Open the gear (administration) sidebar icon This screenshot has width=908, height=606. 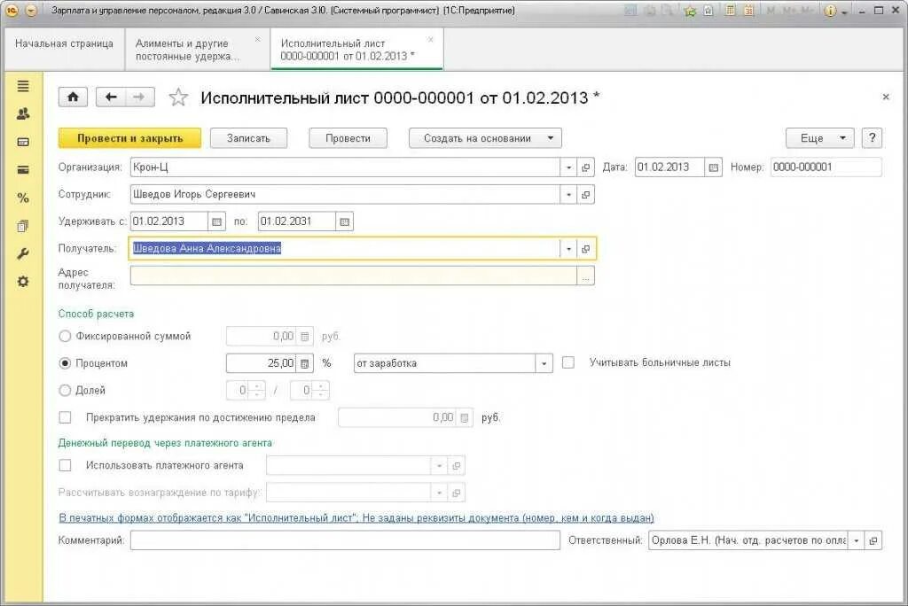tap(23, 282)
